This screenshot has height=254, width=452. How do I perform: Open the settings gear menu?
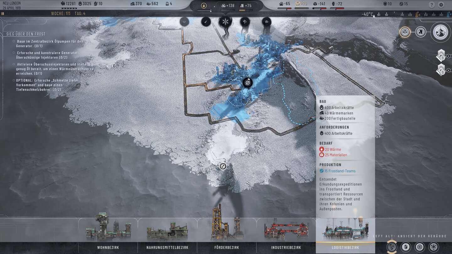coord(441,5)
